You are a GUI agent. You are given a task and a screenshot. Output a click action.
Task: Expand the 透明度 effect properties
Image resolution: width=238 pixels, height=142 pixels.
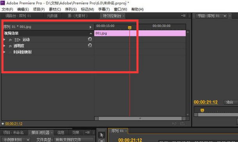pos(4,46)
